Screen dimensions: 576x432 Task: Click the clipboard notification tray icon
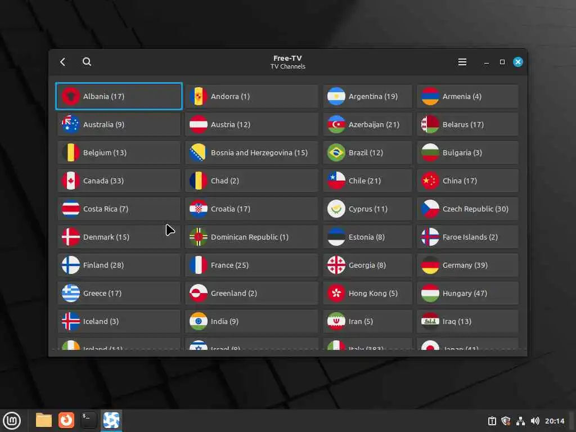[x=492, y=421]
